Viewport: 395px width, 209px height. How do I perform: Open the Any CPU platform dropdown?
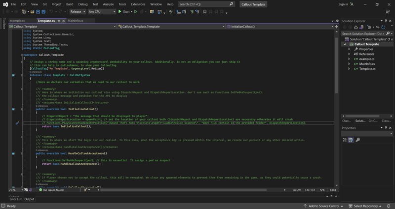[x=102, y=11]
